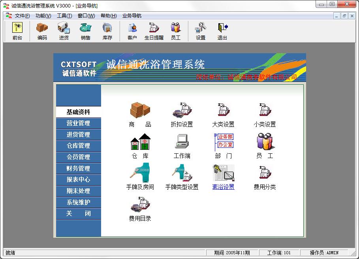Click the 就绪 status text

tap(10, 253)
